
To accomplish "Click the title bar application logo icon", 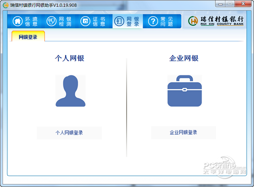I will (x=6, y=5).
